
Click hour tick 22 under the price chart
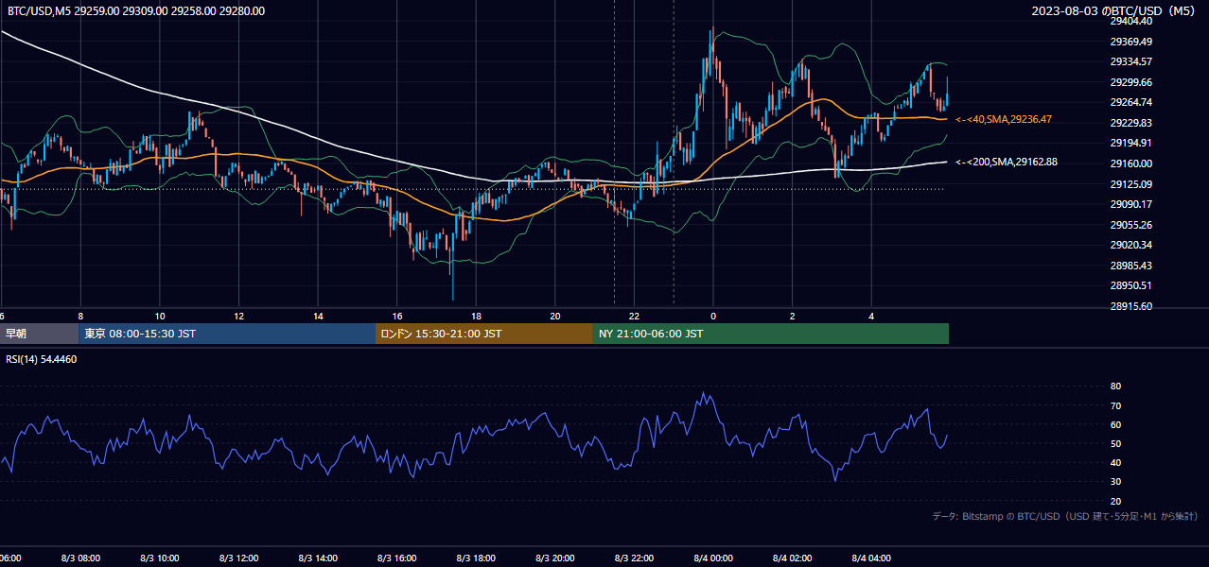tap(634, 316)
